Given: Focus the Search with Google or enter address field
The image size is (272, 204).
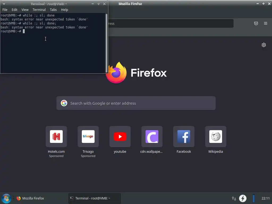Looking at the screenshot, I should 136,103.
